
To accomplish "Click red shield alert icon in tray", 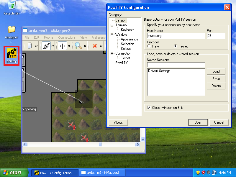I will pos(203,173).
